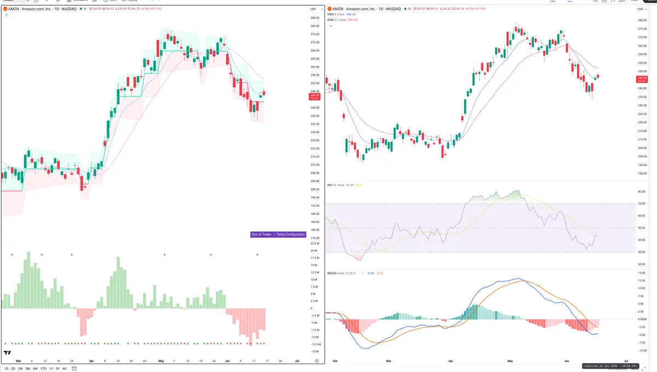Open the USD currency dropdown on right chart
Screen dimensions: 657x372
[642, 9]
